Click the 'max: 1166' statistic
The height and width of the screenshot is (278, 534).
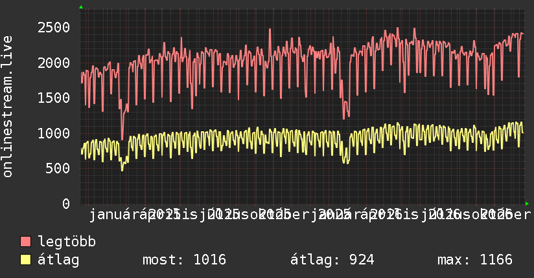(x=475, y=260)
